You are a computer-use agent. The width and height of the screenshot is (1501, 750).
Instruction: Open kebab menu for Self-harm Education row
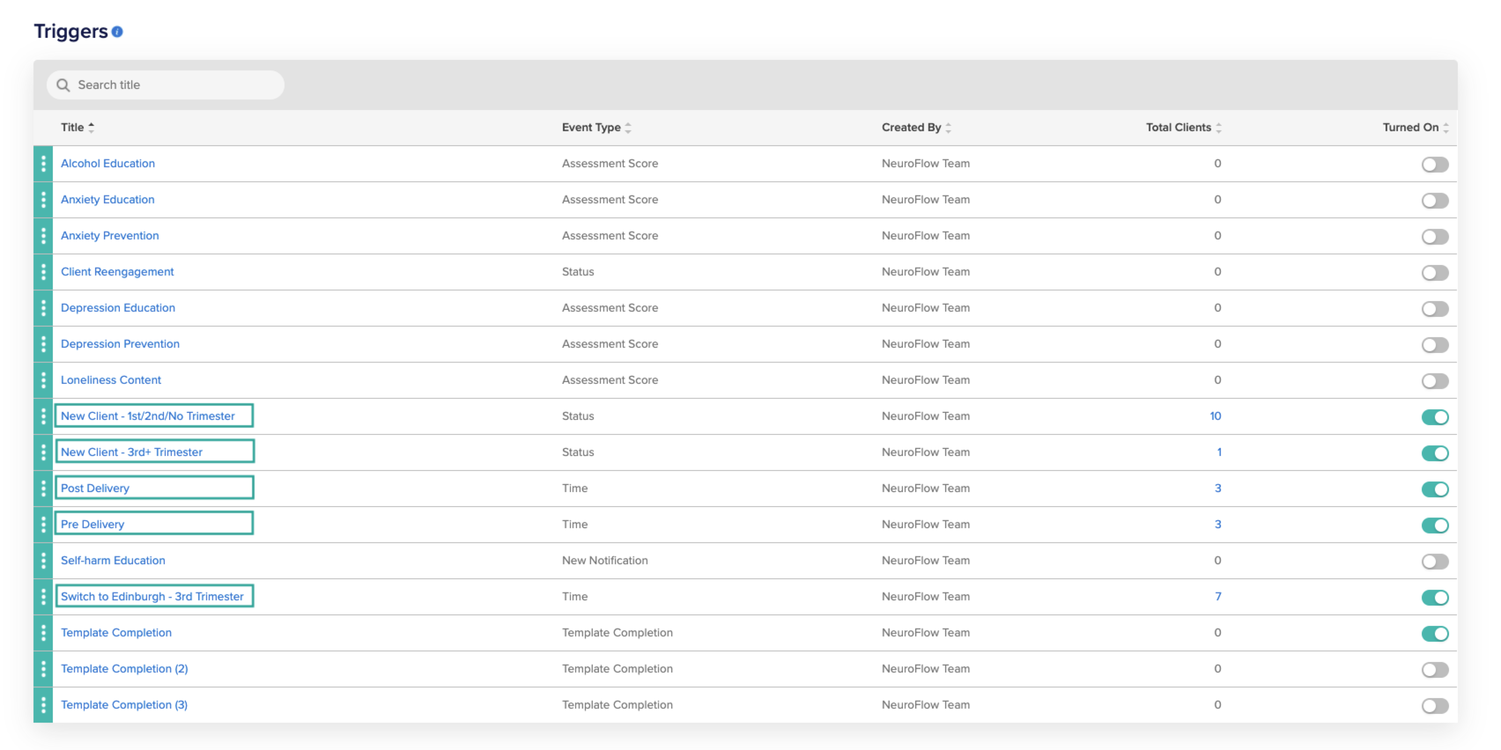(x=44, y=561)
